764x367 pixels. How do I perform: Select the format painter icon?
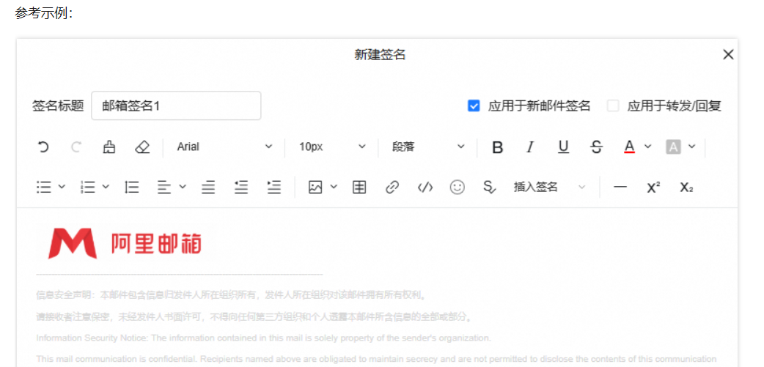click(109, 147)
